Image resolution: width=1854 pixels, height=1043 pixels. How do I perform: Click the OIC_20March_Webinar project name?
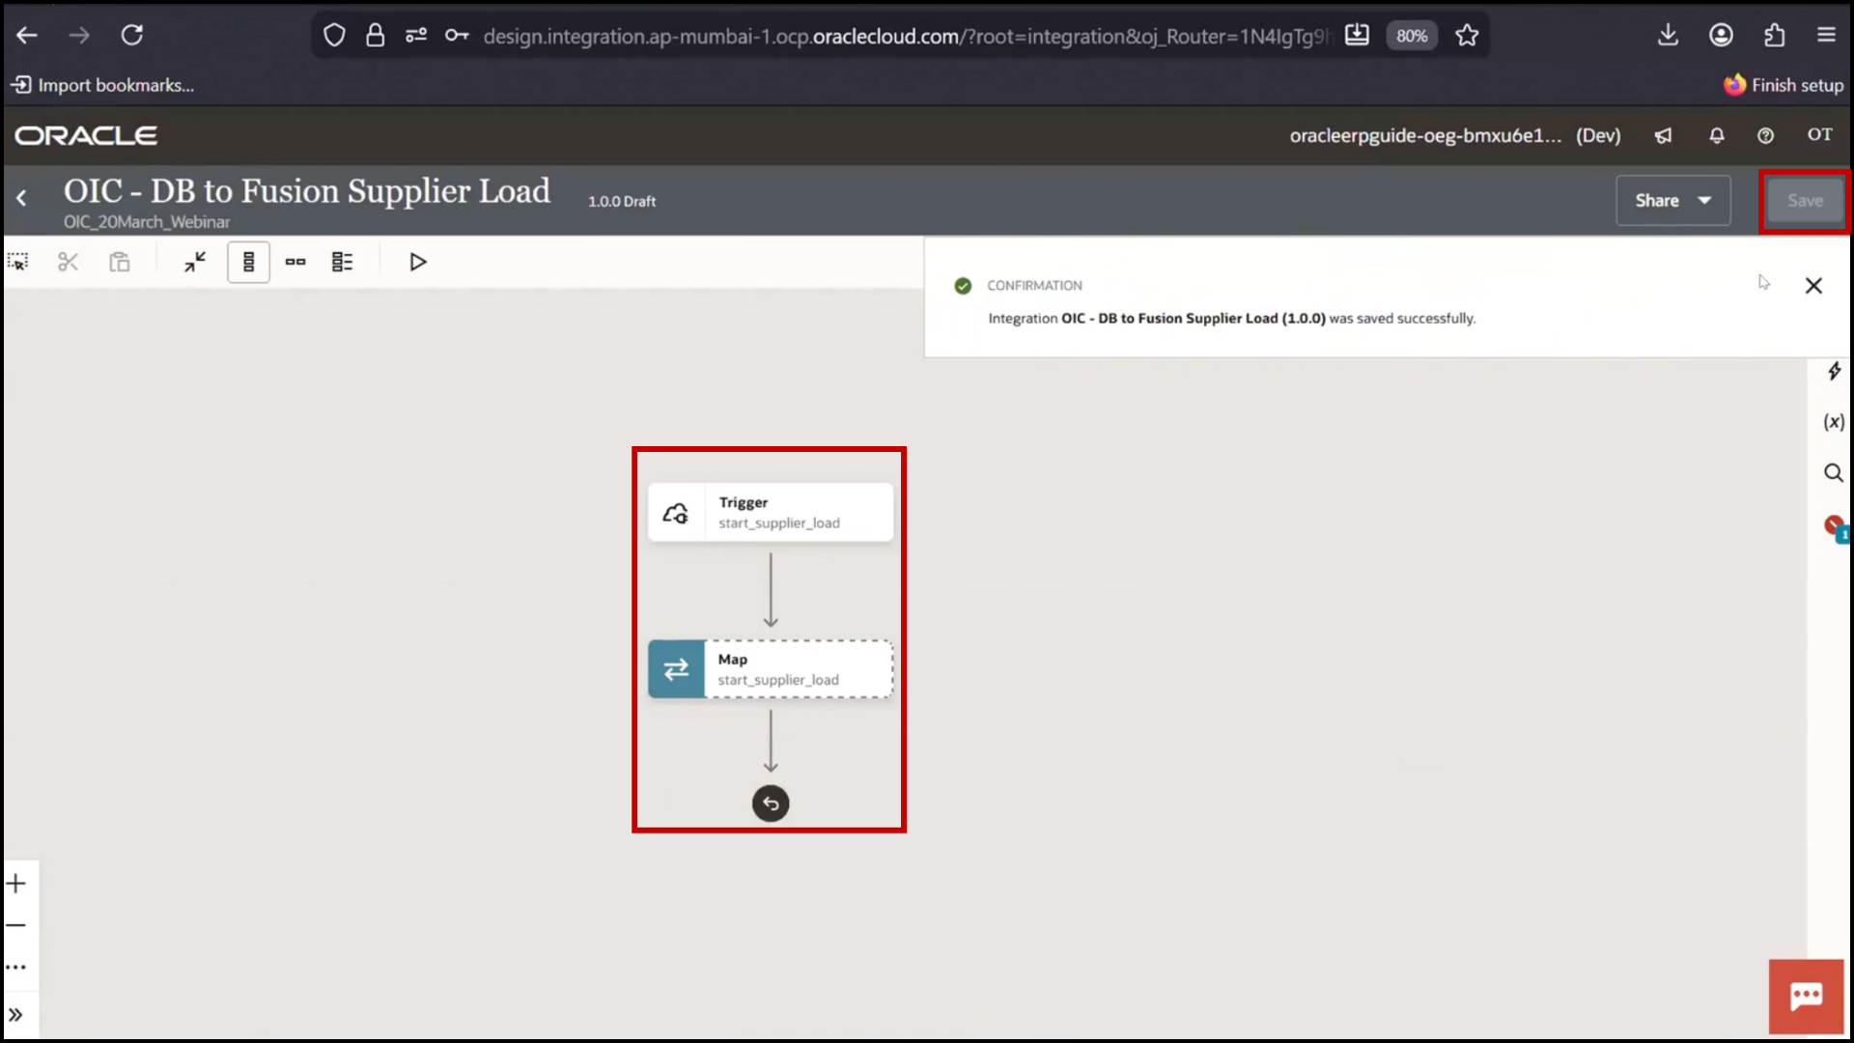tap(147, 222)
